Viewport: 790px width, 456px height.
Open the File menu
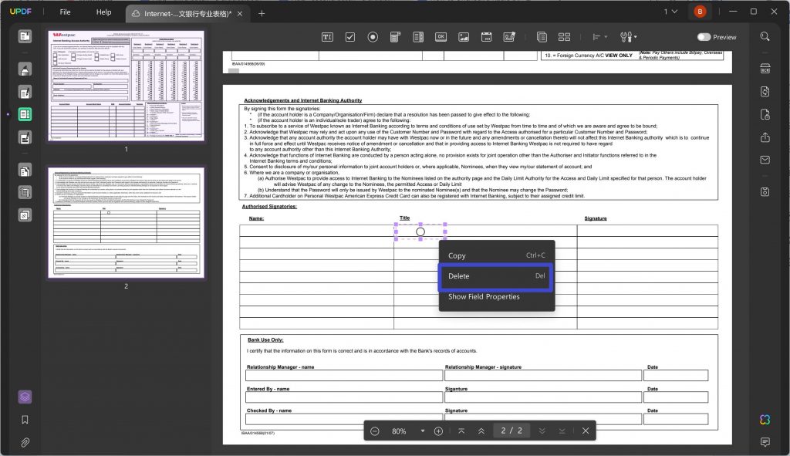click(x=65, y=12)
